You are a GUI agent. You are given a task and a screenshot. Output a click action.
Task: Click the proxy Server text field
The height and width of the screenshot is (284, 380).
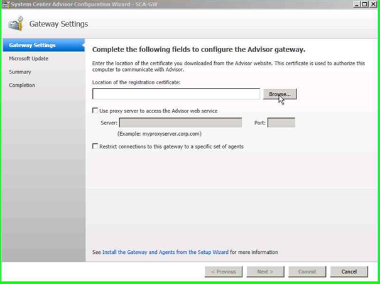[x=180, y=123]
